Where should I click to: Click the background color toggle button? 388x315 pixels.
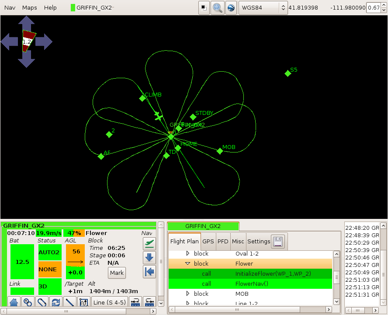[x=204, y=8]
